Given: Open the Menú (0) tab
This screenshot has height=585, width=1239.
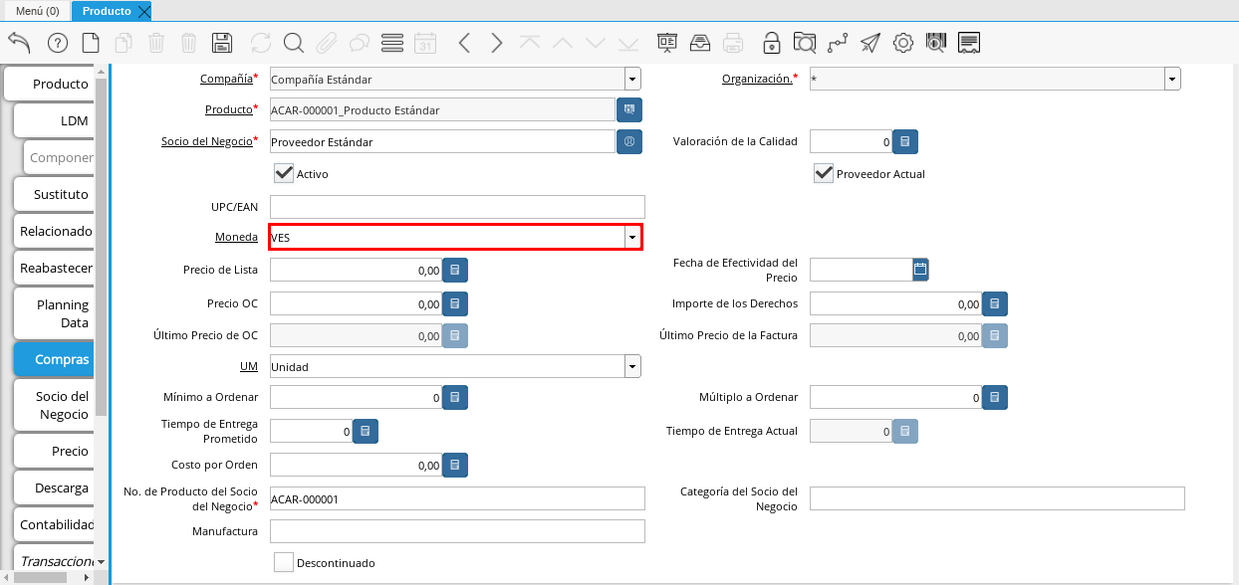Looking at the screenshot, I should pyautogui.click(x=37, y=11).
